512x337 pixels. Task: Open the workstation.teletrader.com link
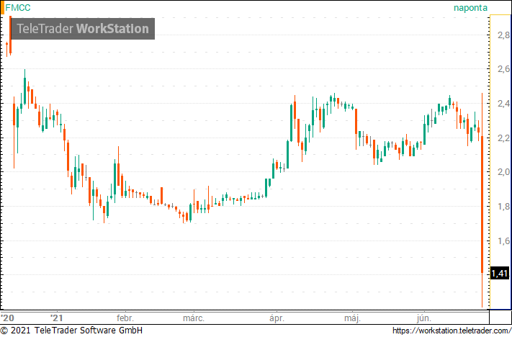tap(452, 331)
